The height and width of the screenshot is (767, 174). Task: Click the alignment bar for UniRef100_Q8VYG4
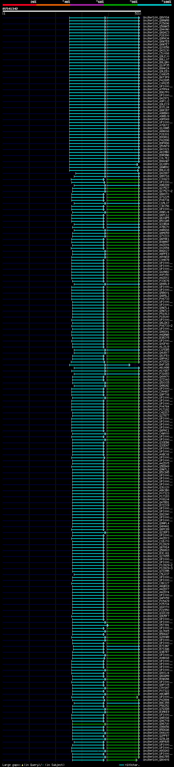pyautogui.click(x=104, y=18)
